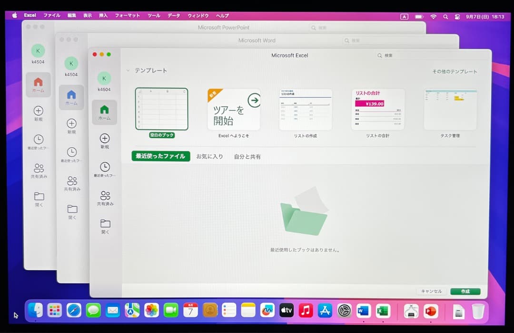
Task: Click the 作成 button
Action: click(x=465, y=292)
